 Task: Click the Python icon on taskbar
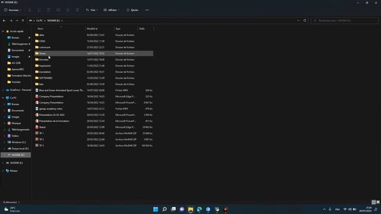coord(217,209)
